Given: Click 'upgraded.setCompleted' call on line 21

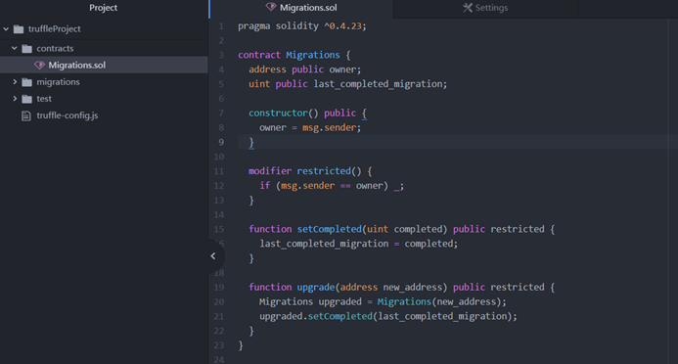Looking at the screenshot, I should [316, 316].
